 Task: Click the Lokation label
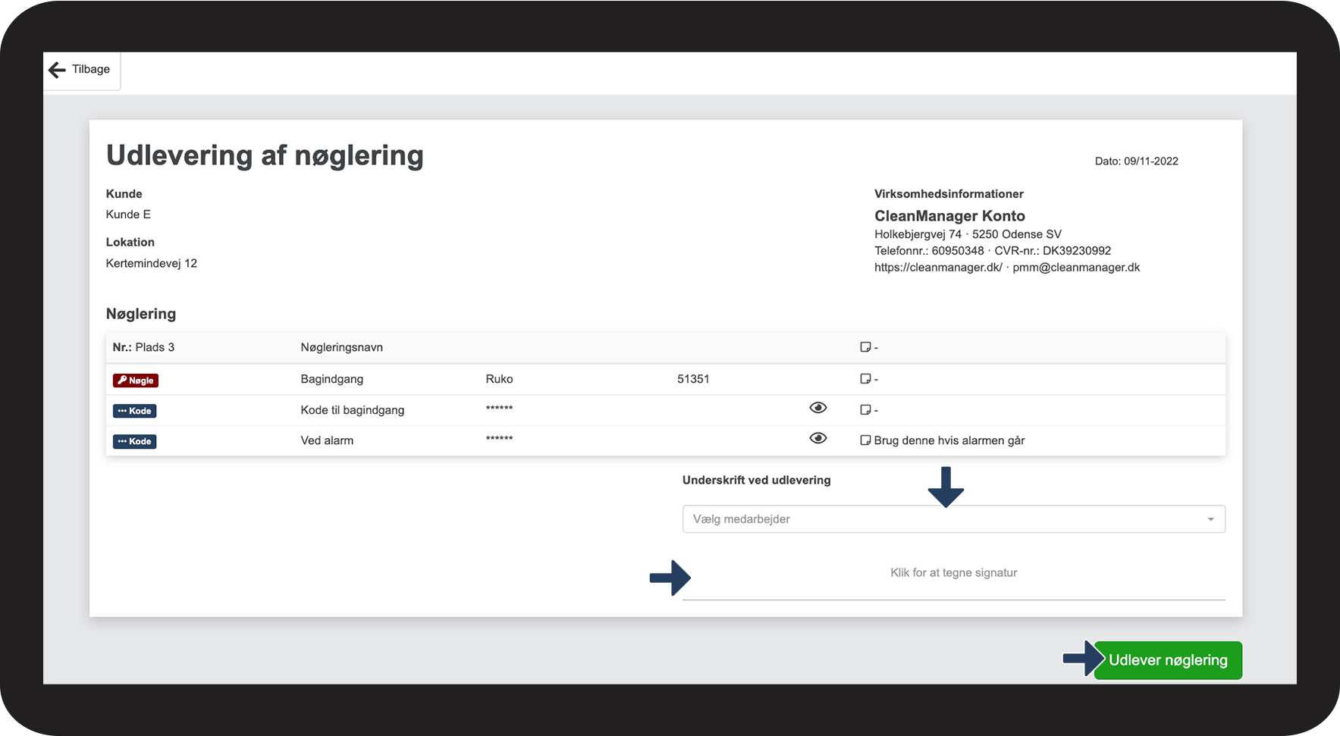(130, 243)
